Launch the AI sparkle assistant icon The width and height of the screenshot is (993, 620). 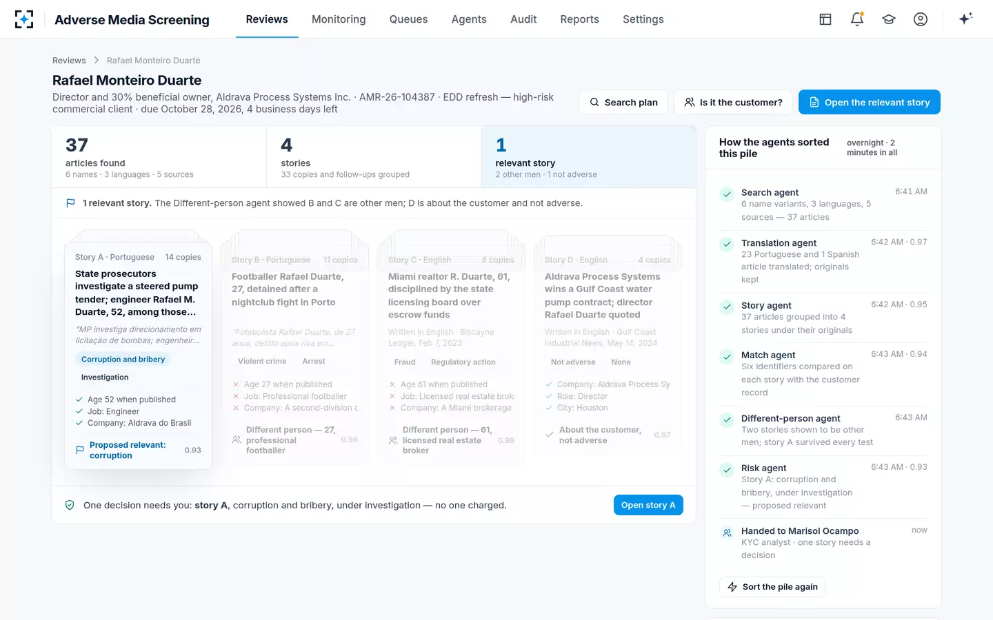(965, 19)
